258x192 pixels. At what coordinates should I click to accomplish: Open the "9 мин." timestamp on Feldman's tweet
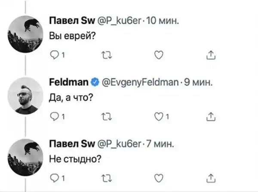point(198,82)
